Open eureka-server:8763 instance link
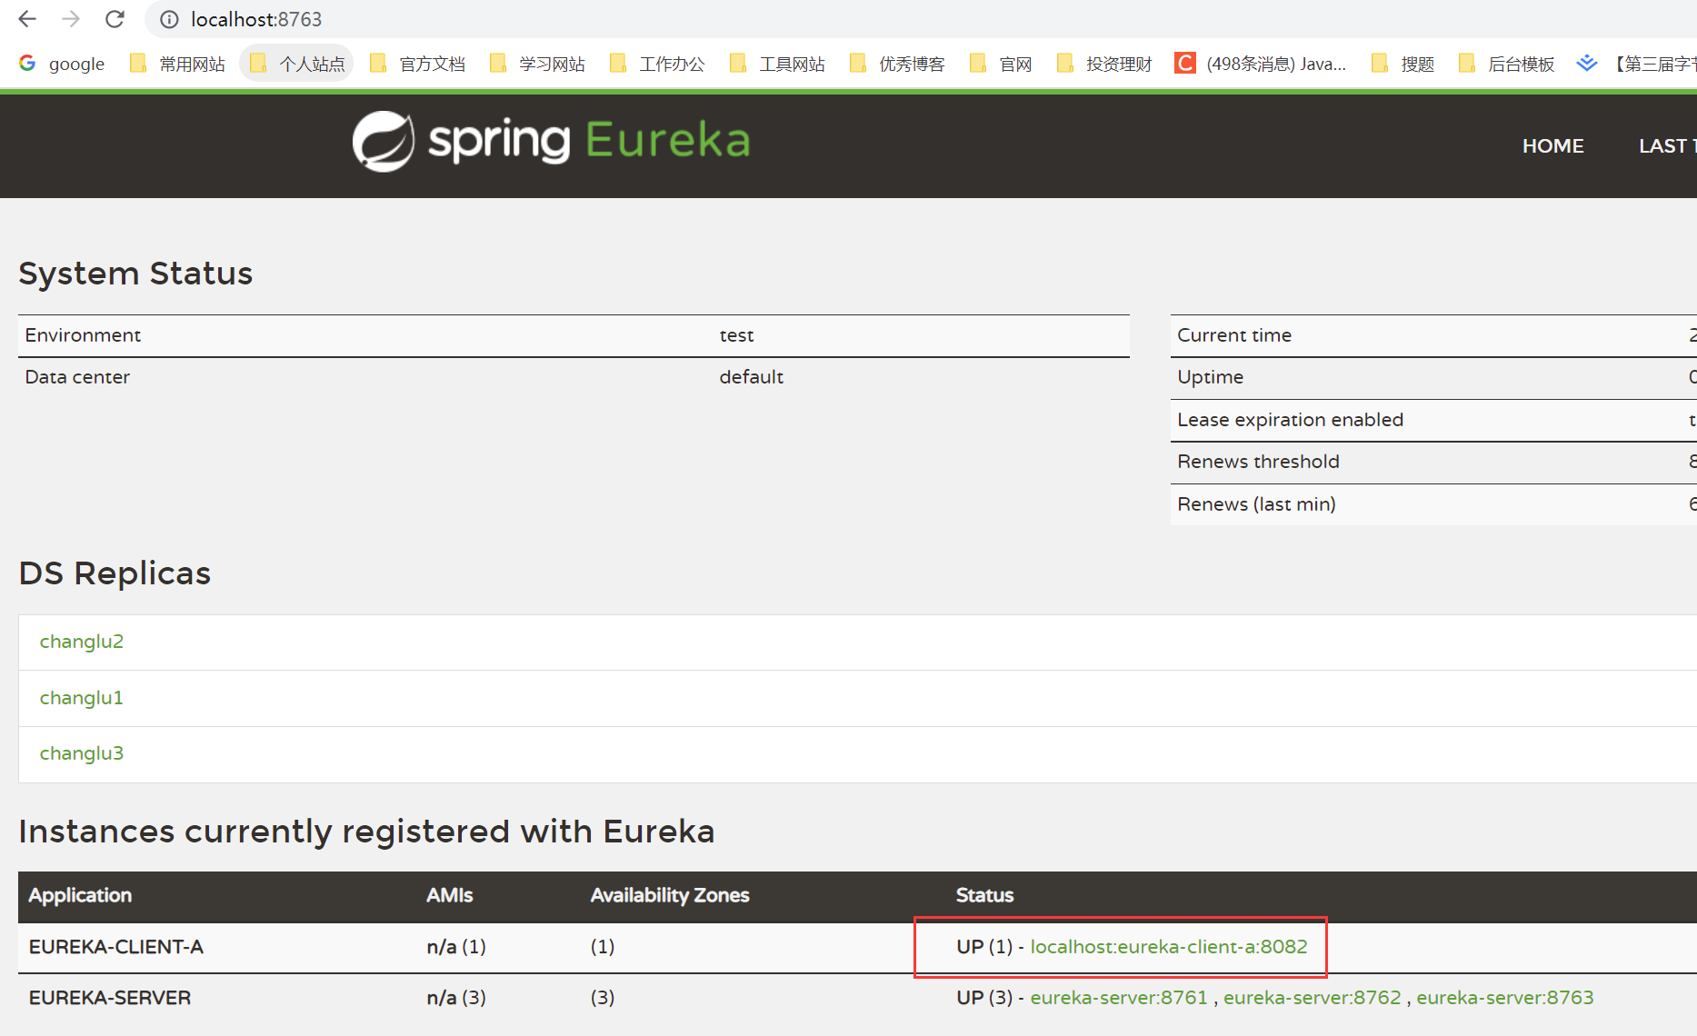The height and width of the screenshot is (1036, 1697). (x=1505, y=998)
